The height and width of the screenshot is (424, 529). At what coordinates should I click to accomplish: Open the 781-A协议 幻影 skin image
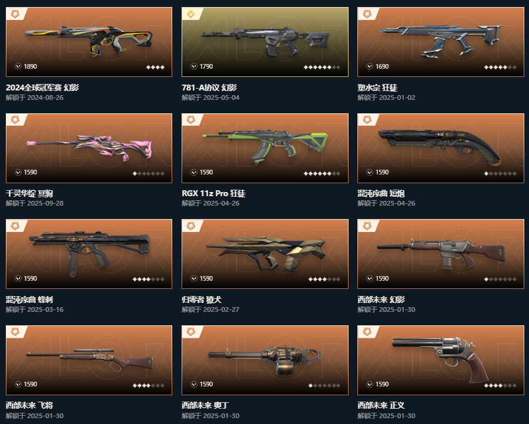coord(265,42)
